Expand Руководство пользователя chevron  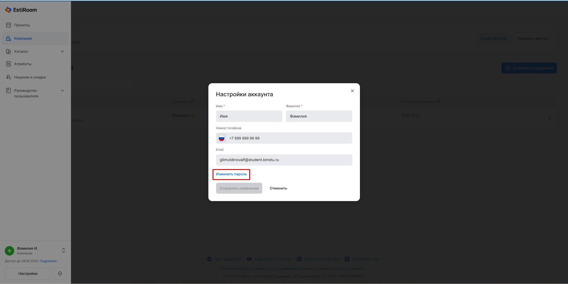[62, 91]
